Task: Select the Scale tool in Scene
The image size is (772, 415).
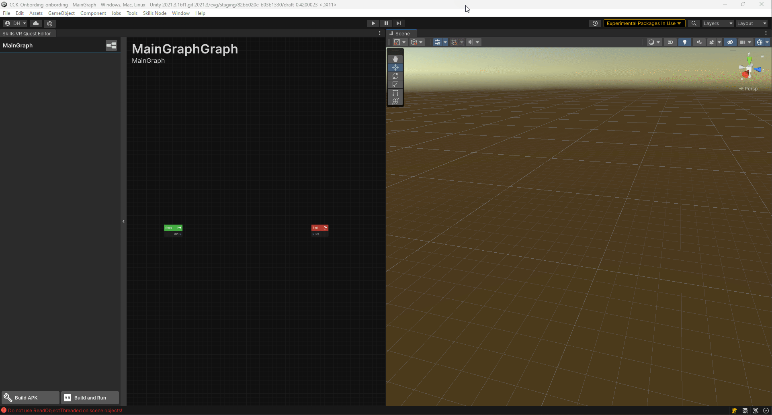Action: pos(395,84)
